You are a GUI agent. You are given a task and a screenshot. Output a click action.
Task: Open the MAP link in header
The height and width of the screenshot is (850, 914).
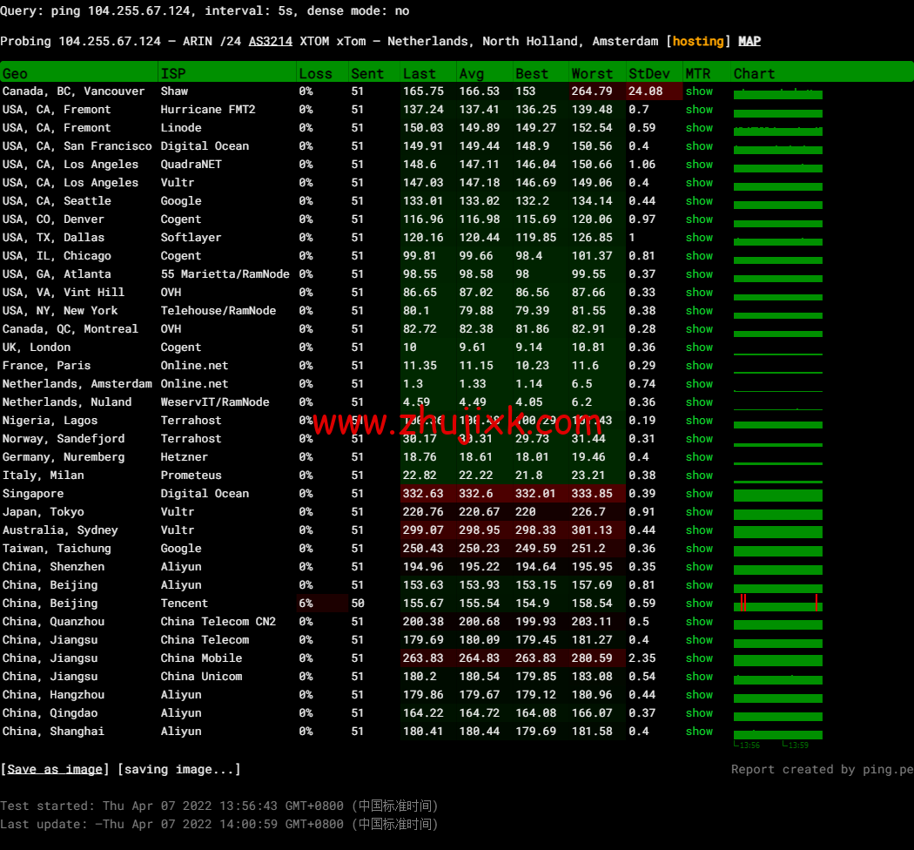click(x=749, y=41)
